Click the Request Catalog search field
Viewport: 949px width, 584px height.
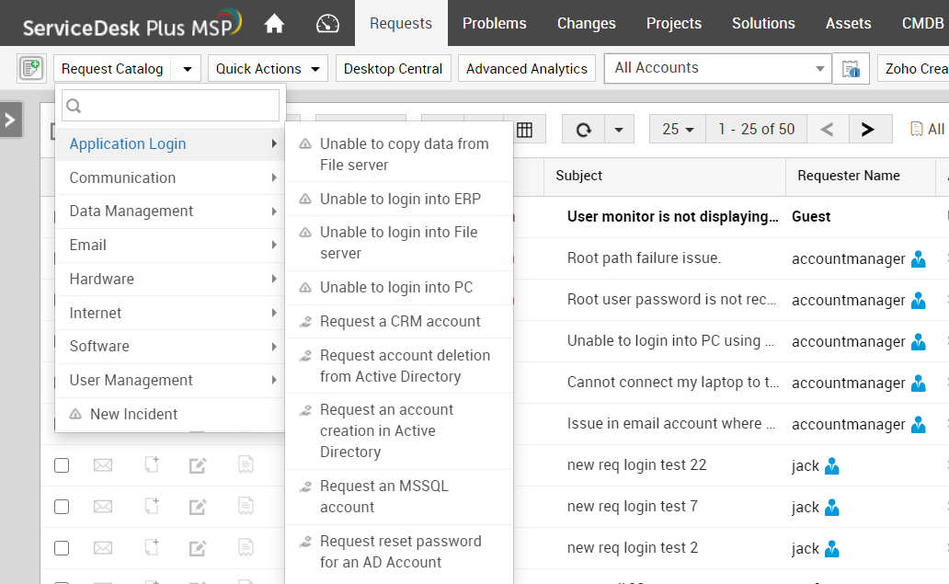[x=171, y=106]
